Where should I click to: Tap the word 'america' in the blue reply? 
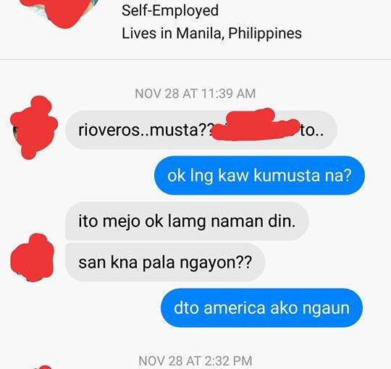[235, 308]
